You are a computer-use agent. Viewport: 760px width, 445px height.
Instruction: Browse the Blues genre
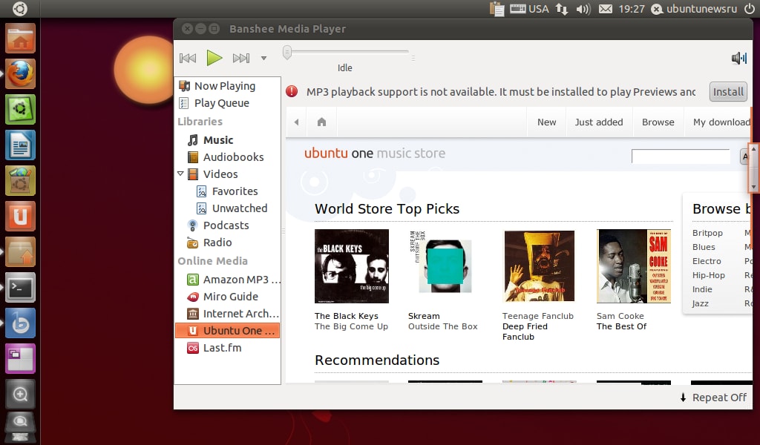[x=704, y=247]
